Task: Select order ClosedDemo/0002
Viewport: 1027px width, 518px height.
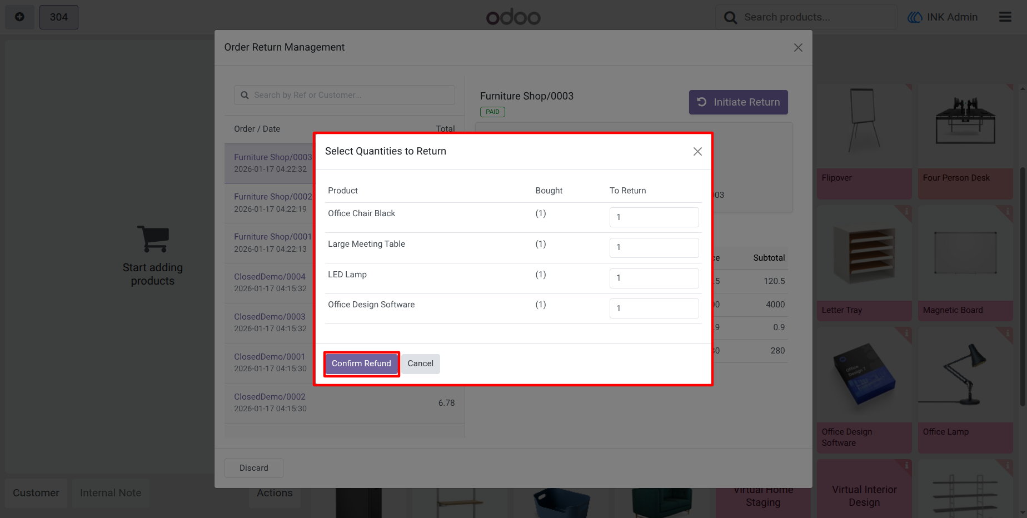Action: coord(344,403)
